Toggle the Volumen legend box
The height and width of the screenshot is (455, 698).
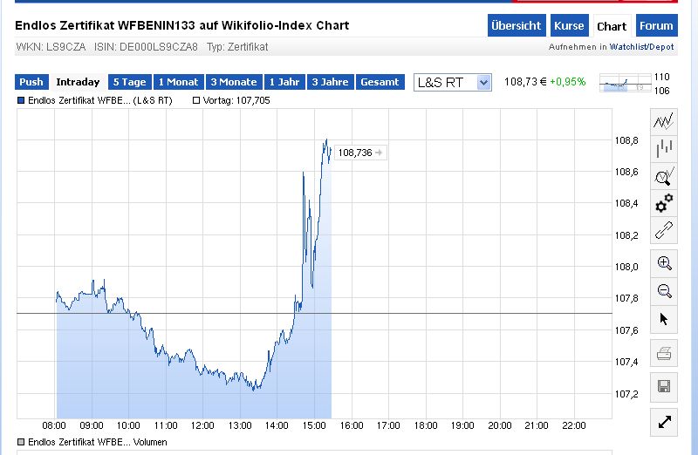pyautogui.click(x=20, y=442)
